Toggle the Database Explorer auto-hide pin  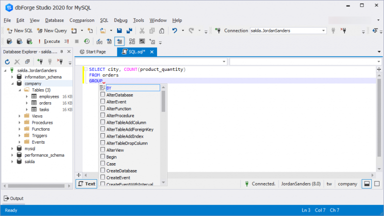pyautogui.click(x=62, y=52)
